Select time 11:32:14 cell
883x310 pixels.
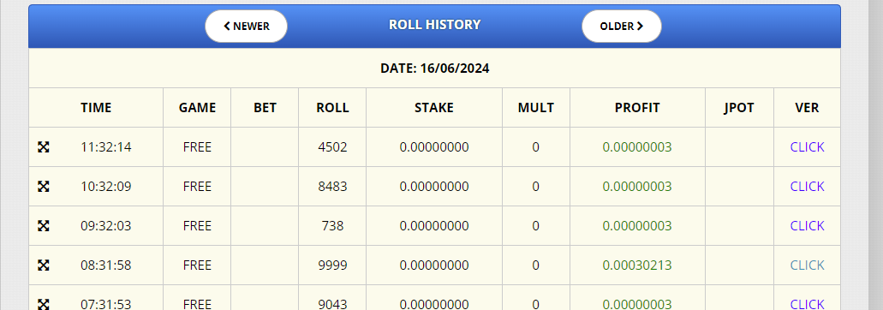click(x=106, y=146)
